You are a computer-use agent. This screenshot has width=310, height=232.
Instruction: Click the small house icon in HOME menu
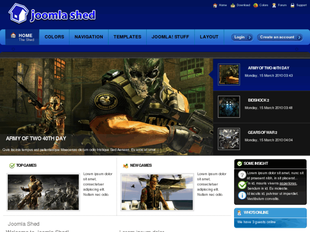click(x=13, y=35)
